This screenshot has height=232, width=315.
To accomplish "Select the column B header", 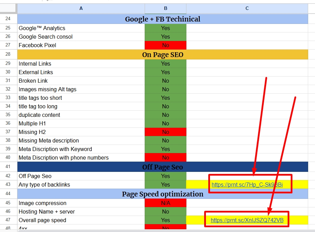I will click(166, 9).
